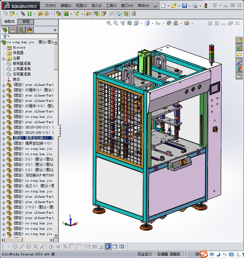The image size is (244, 258).
Task: Open the New document dropdown arrow
Action: (x=168, y=6)
